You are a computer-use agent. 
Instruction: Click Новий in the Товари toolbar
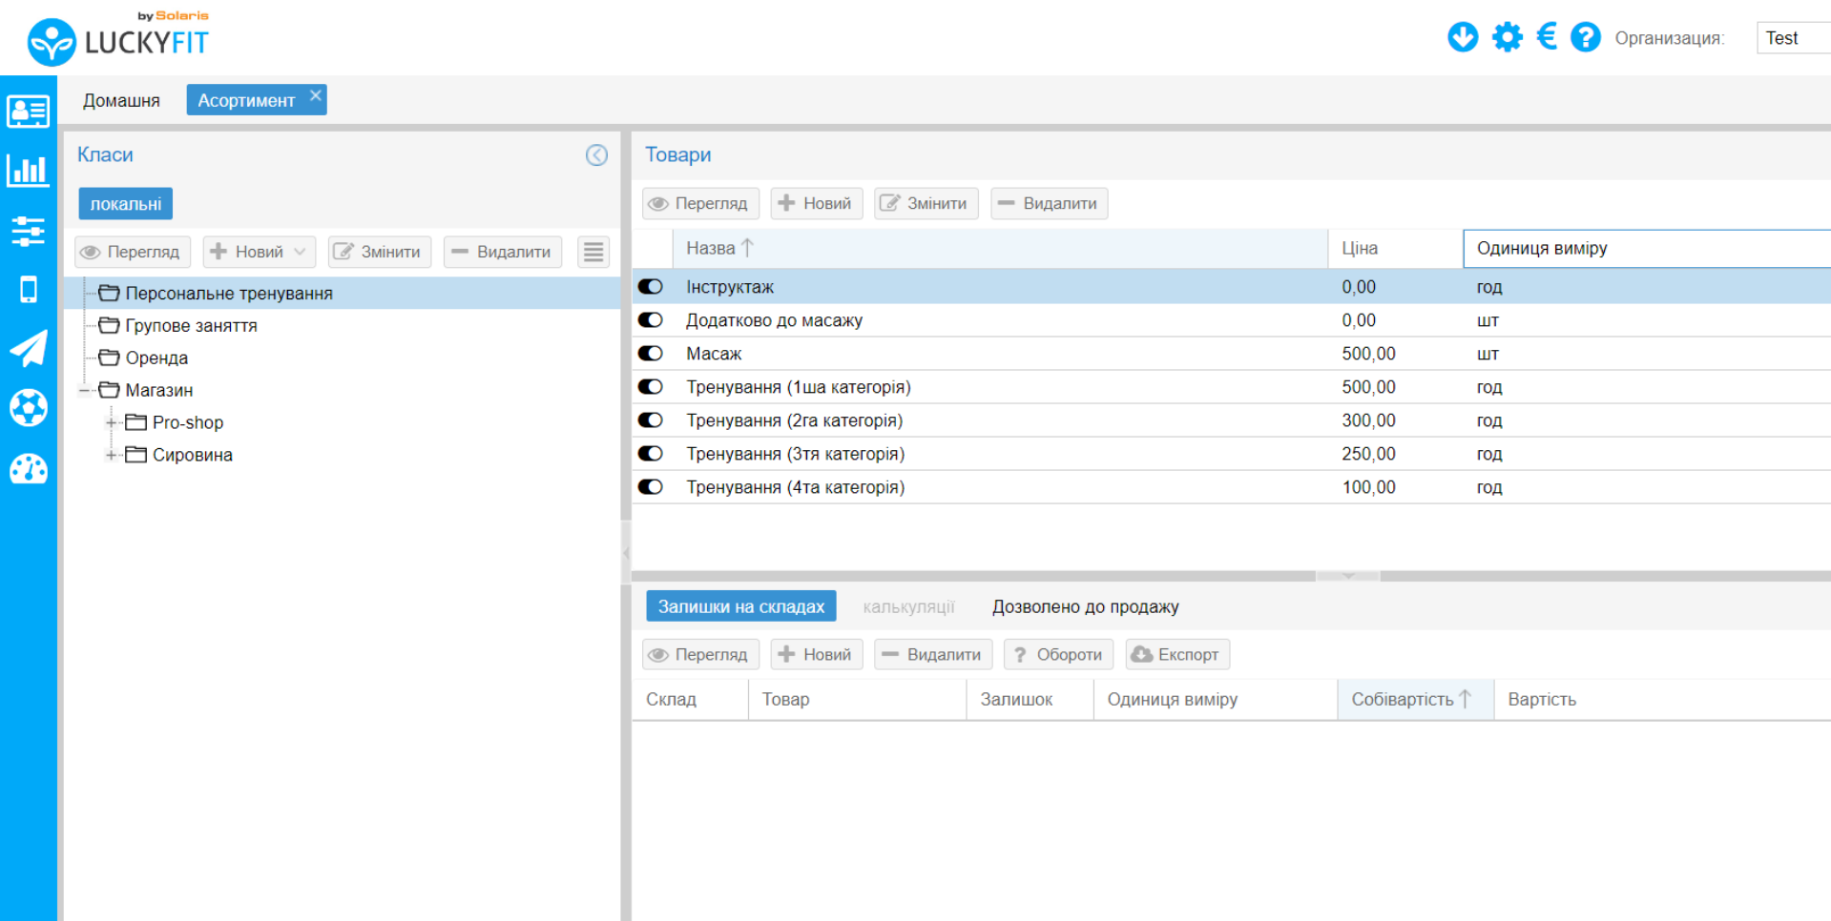coord(817,203)
